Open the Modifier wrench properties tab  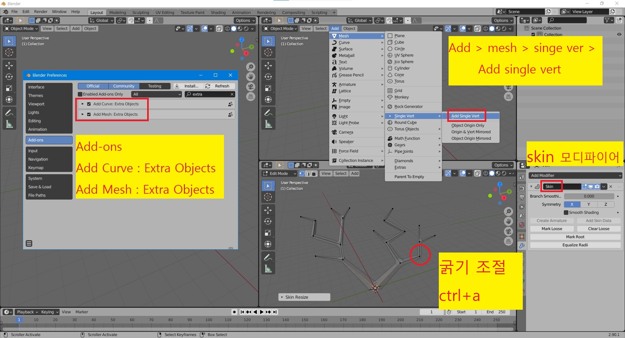(x=522, y=246)
